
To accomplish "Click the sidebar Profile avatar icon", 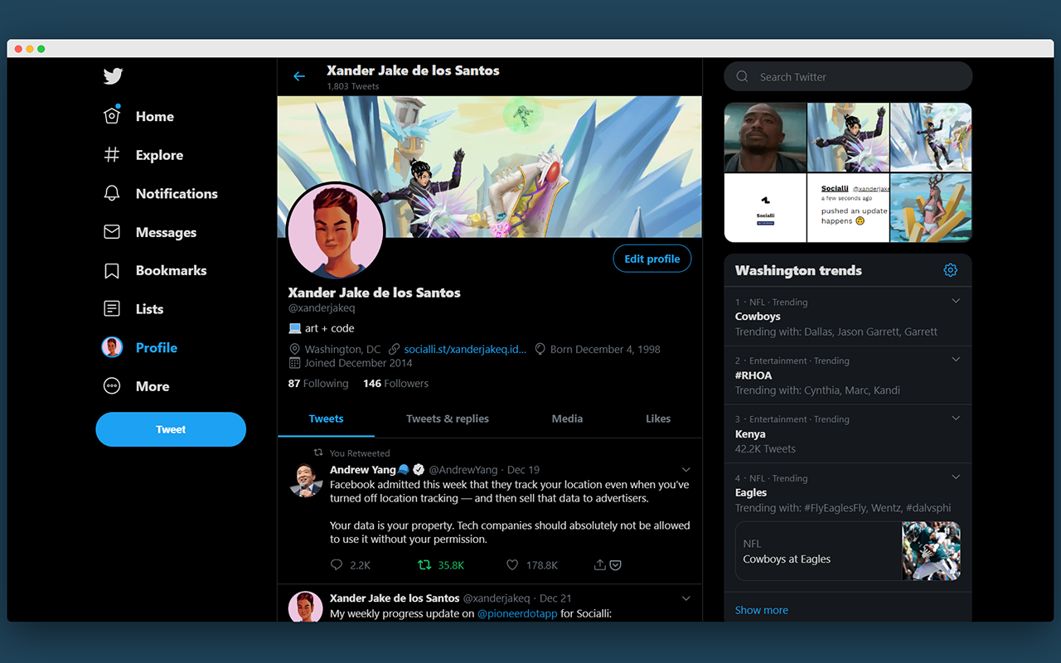I will pyautogui.click(x=112, y=347).
